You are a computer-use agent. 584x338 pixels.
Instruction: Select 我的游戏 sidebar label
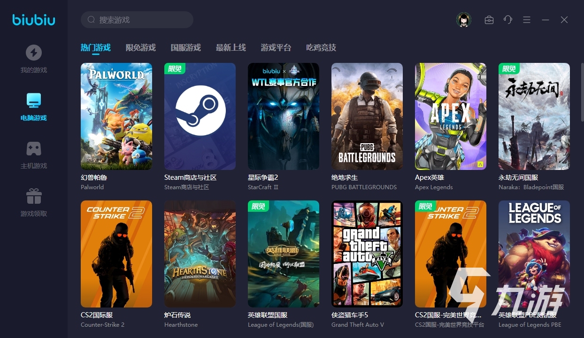(34, 70)
